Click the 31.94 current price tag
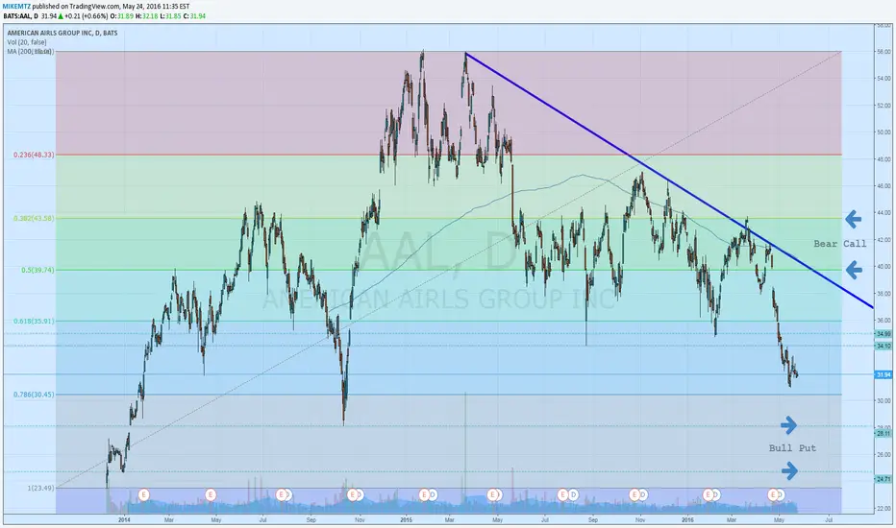This screenshot has height=528, width=896. point(884,375)
